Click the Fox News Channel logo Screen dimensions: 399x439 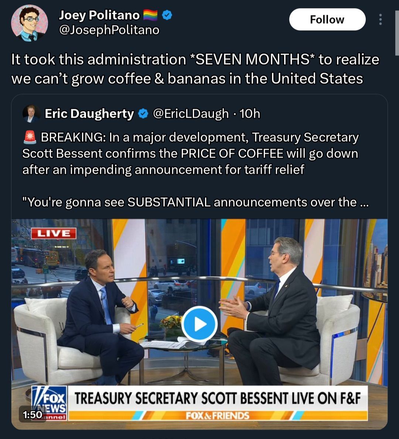pyautogui.click(x=50, y=403)
